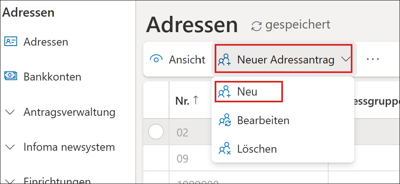Viewport: 400px width, 184px height.
Task: Choose Neu from the dropdown menu
Action: pos(247,92)
